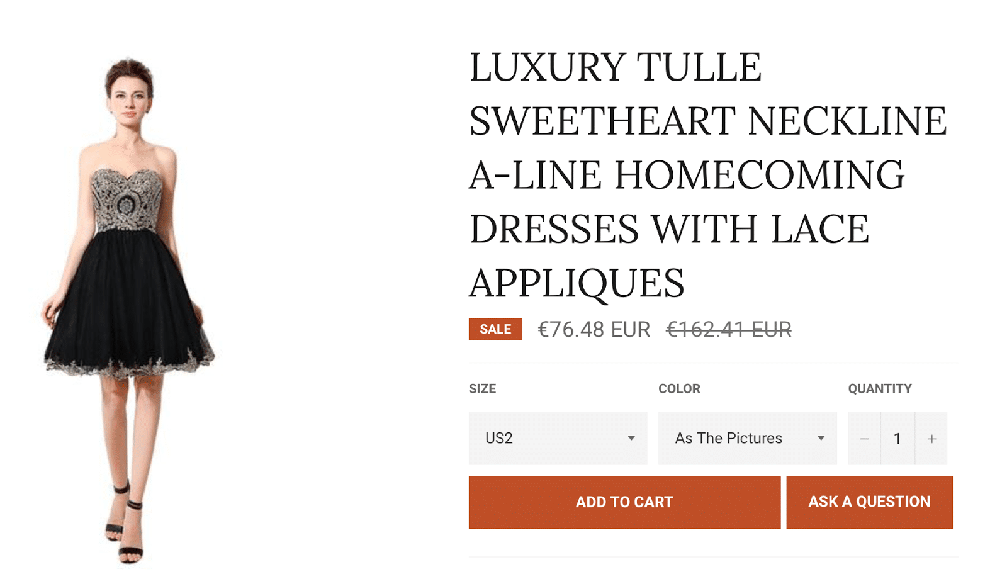Click the COLOR label
Image resolution: width=1007 pixels, height=579 pixels.
click(x=679, y=389)
